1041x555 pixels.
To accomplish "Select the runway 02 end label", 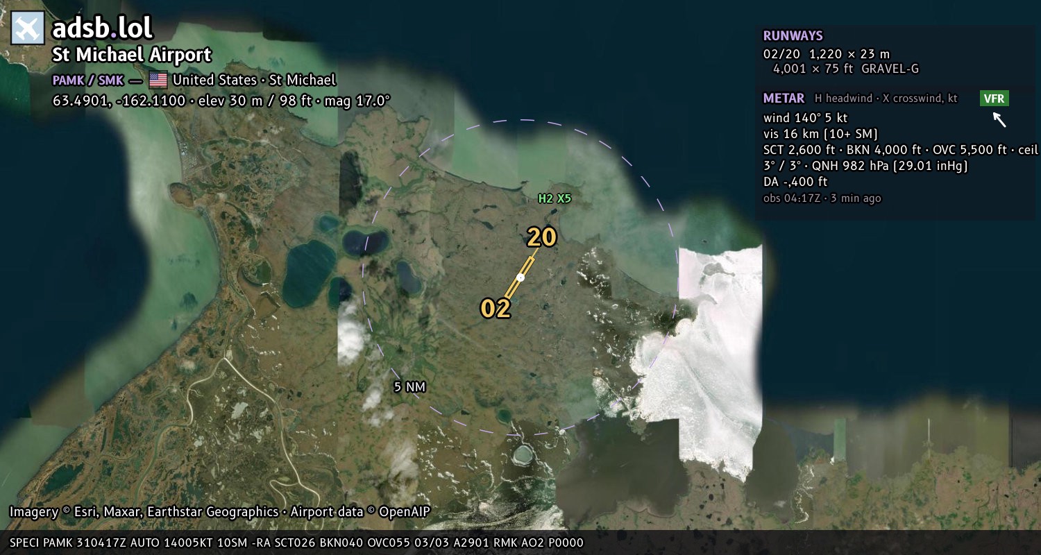I will 496,309.
